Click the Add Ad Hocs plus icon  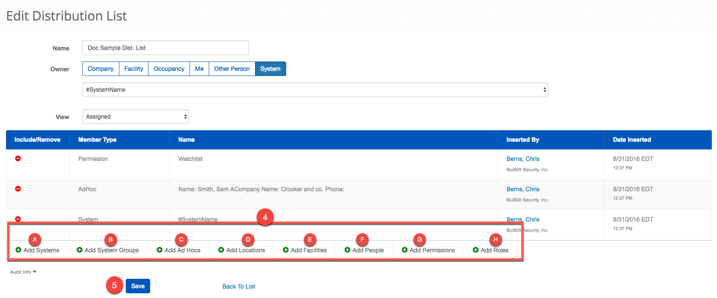pos(160,250)
